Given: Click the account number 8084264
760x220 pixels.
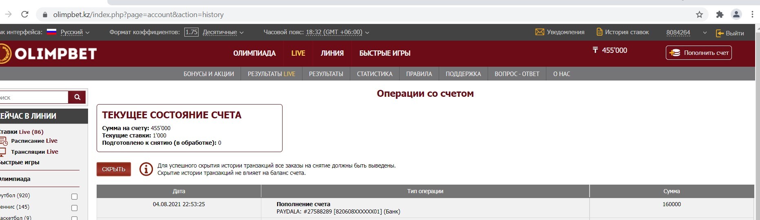Looking at the screenshot, I should point(678,33).
